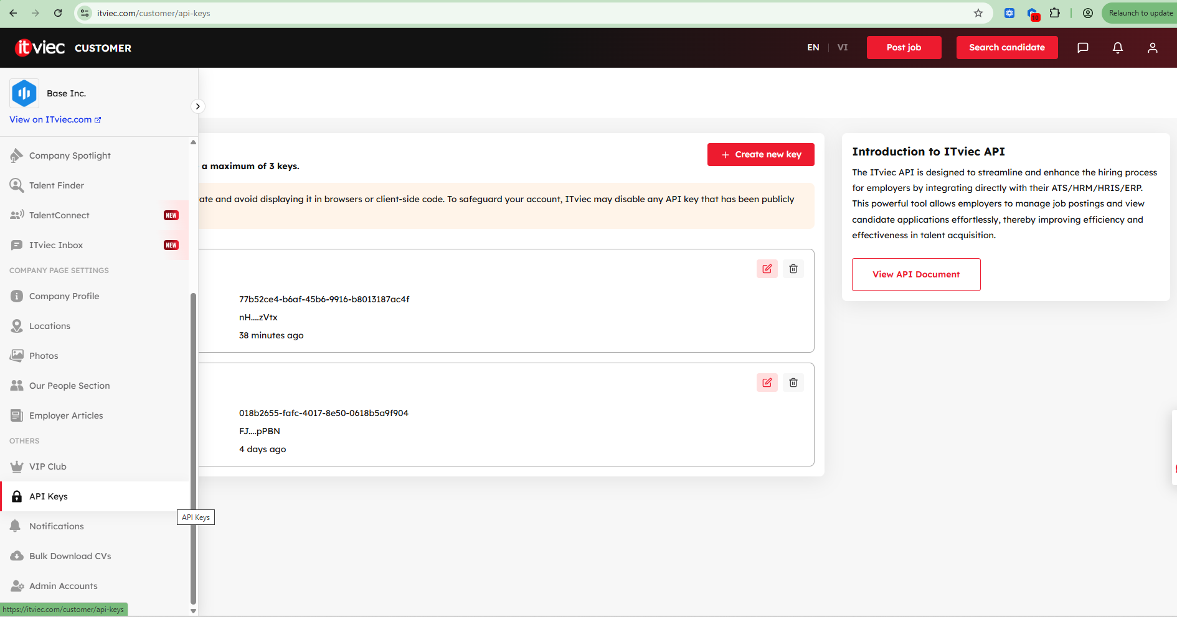This screenshot has width=1177, height=617.
Task: Open the browser extensions puzzle icon
Action: click(1055, 13)
